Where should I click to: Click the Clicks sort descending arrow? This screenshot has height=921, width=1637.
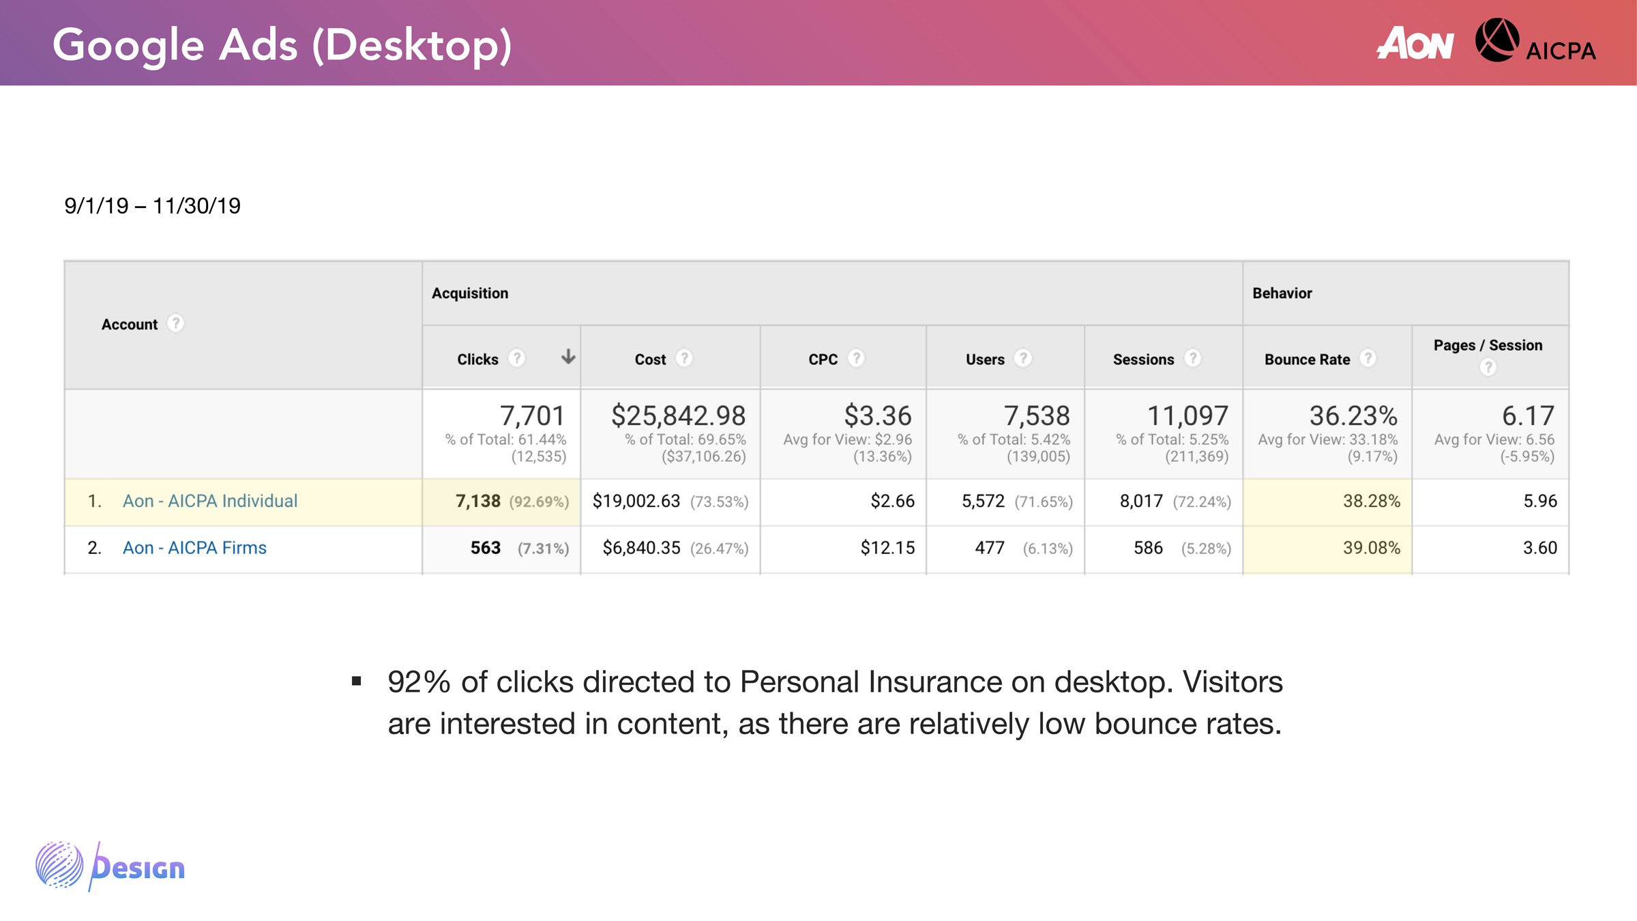[567, 357]
